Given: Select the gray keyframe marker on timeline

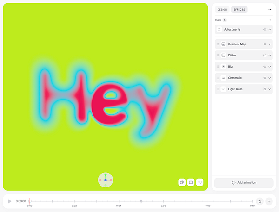Looking at the screenshot, I should (x=141, y=201).
